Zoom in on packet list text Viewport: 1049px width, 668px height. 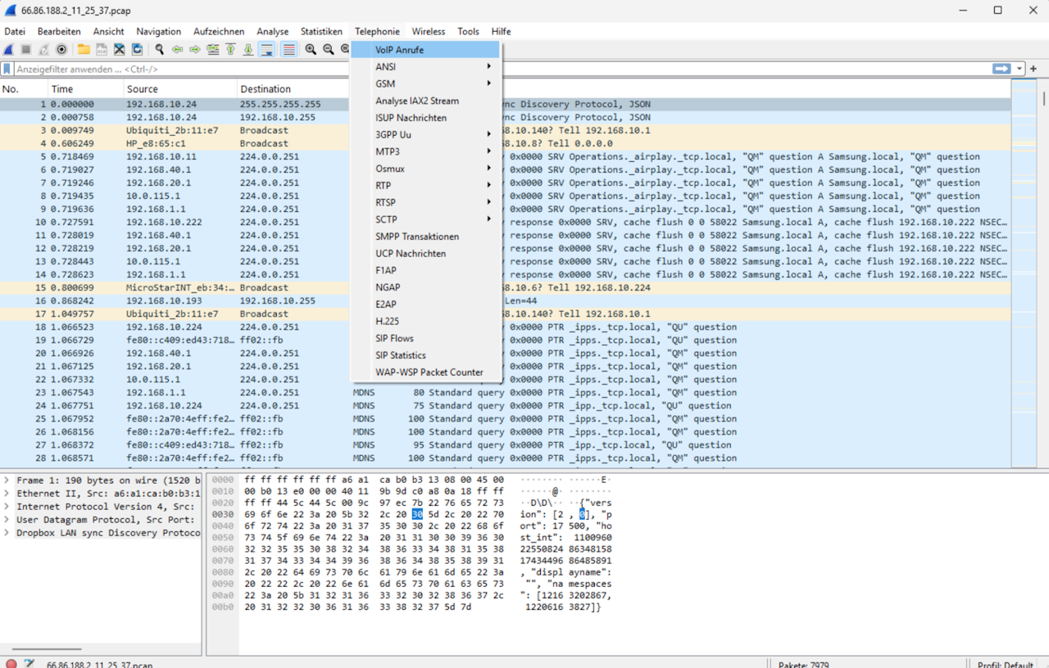[311, 49]
